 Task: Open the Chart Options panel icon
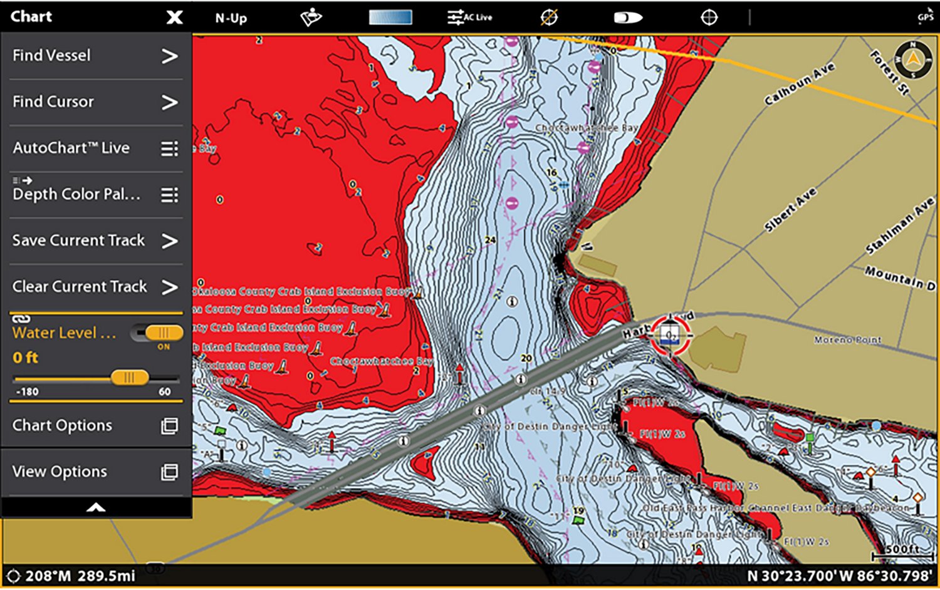pos(169,425)
